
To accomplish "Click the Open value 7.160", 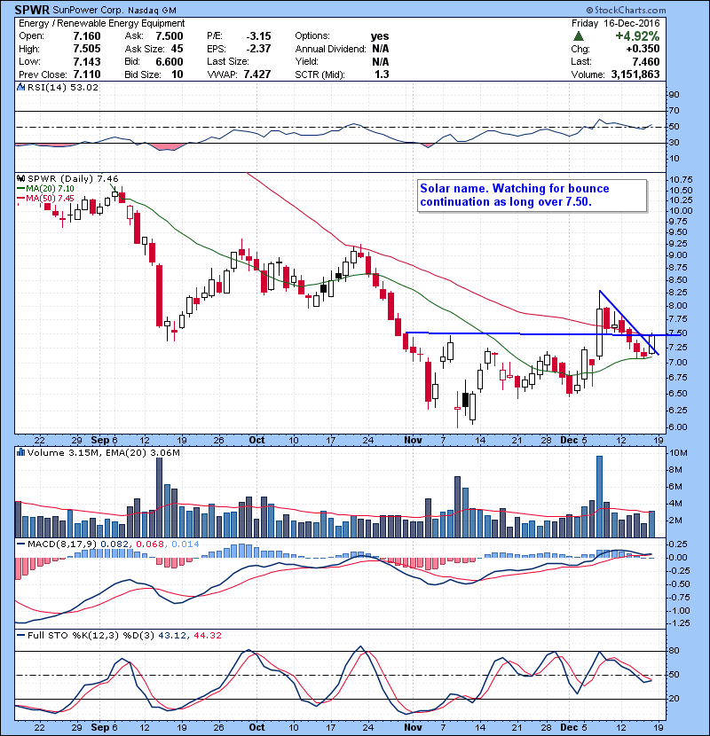I will click(87, 36).
